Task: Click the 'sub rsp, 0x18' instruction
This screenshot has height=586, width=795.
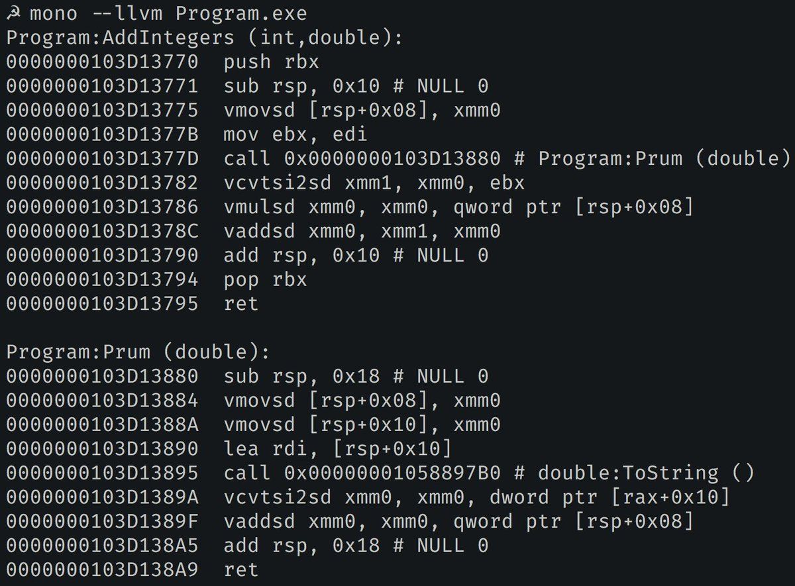Action: (302, 376)
